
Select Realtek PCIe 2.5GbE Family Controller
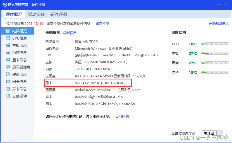click(x=105, y=104)
